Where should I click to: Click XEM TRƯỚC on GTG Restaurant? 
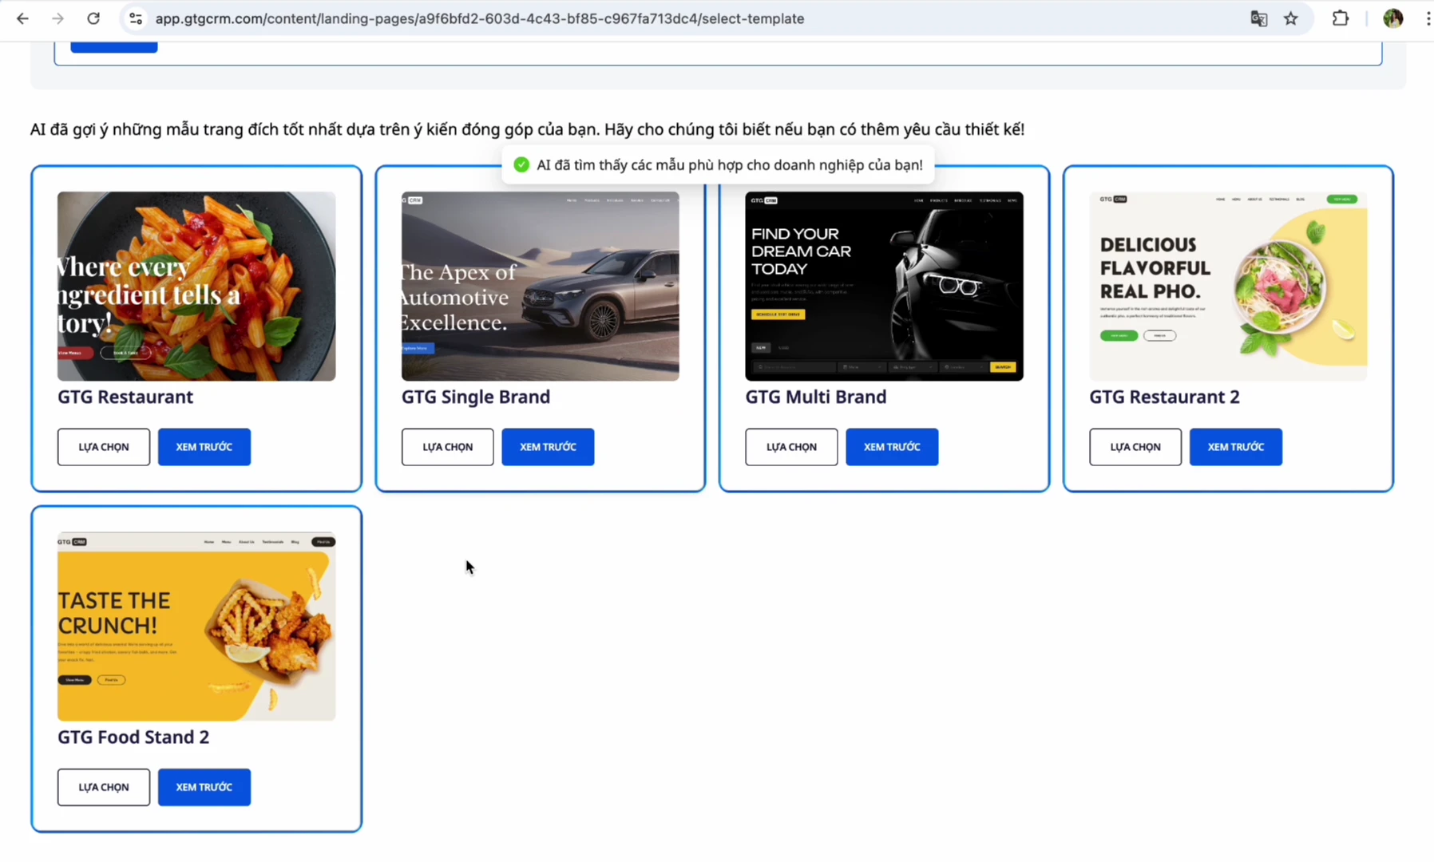point(204,446)
